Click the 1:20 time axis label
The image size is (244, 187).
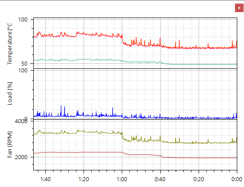pos(84,179)
